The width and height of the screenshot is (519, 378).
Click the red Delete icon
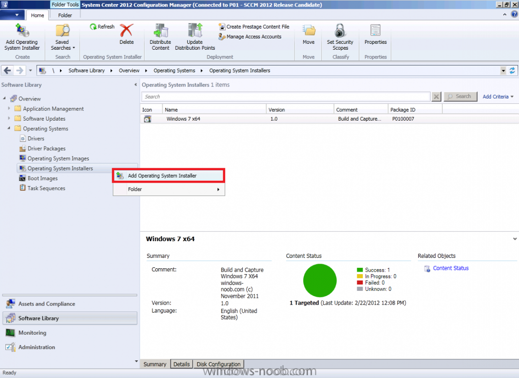126,30
